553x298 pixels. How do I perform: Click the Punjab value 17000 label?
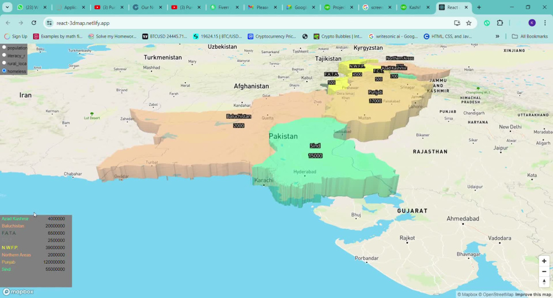(x=375, y=101)
